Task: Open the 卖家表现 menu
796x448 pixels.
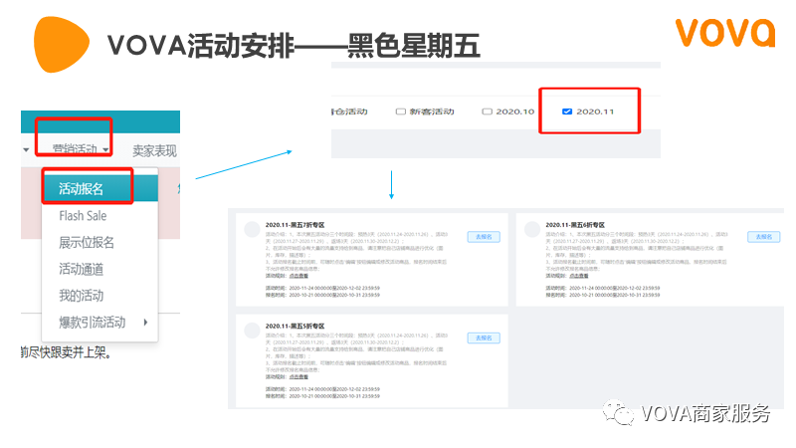Action: tap(154, 151)
